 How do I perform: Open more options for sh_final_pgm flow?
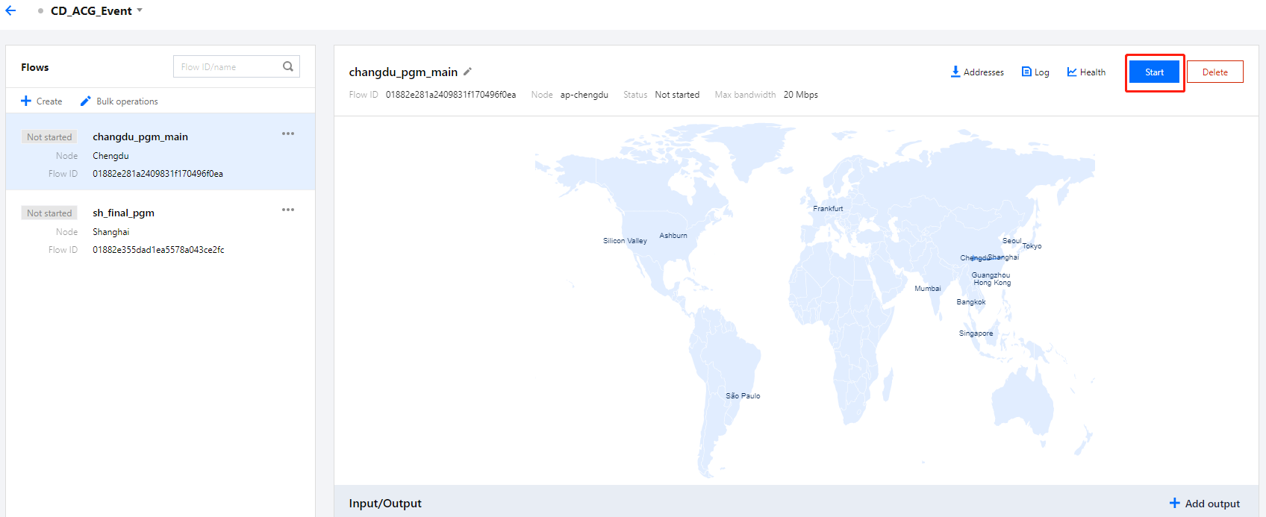(288, 210)
